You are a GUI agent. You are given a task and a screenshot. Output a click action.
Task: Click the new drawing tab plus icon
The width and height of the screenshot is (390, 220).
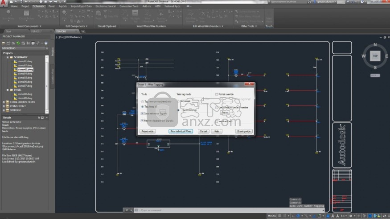(x=83, y=32)
